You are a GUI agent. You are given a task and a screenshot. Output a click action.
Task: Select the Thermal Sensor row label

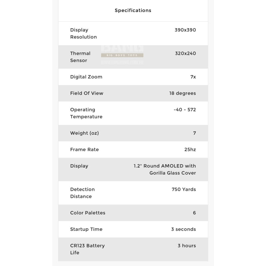pos(80,57)
